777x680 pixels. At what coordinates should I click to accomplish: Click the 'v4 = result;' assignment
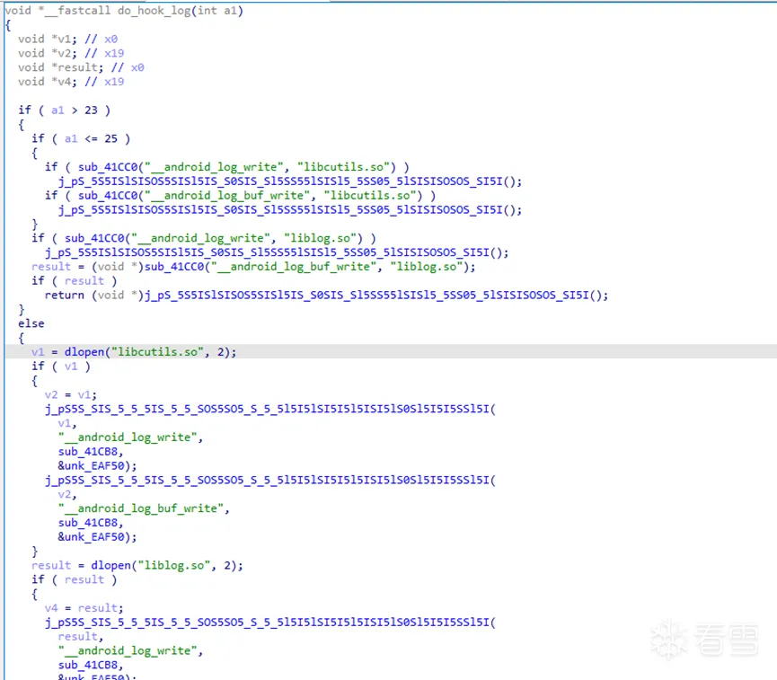click(x=84, y=608)
